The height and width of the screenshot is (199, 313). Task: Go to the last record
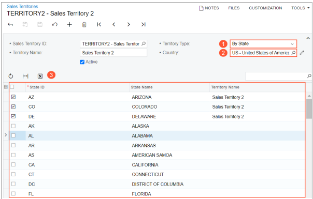(144, 24)
